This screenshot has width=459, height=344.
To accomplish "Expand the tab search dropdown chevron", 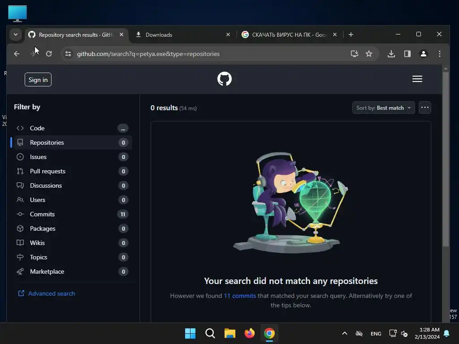I will tap(16, 34).
